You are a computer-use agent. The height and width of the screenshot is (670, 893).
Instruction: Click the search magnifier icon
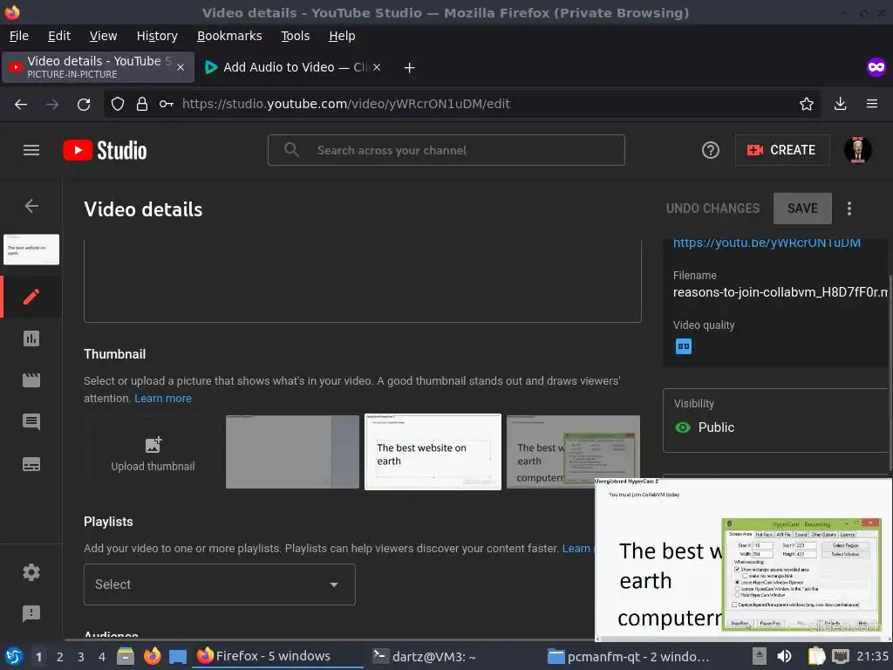[291, 150]
